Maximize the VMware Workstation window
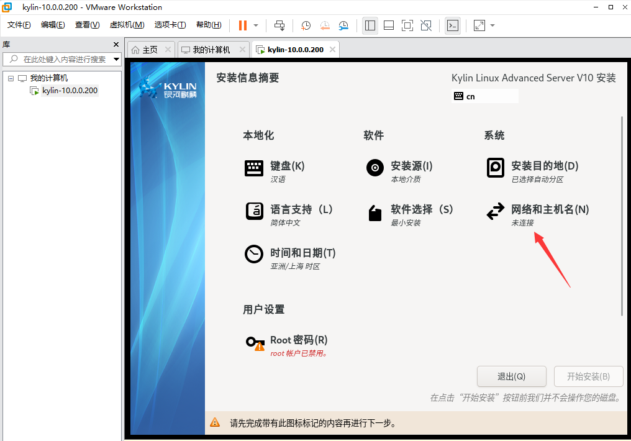 coord(611,7)
